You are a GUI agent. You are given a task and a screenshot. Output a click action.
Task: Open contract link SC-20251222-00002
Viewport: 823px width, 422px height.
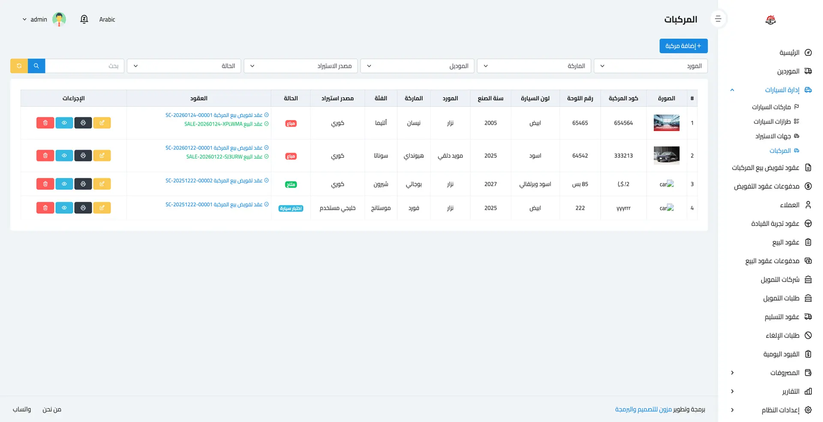tap(213, 181)
